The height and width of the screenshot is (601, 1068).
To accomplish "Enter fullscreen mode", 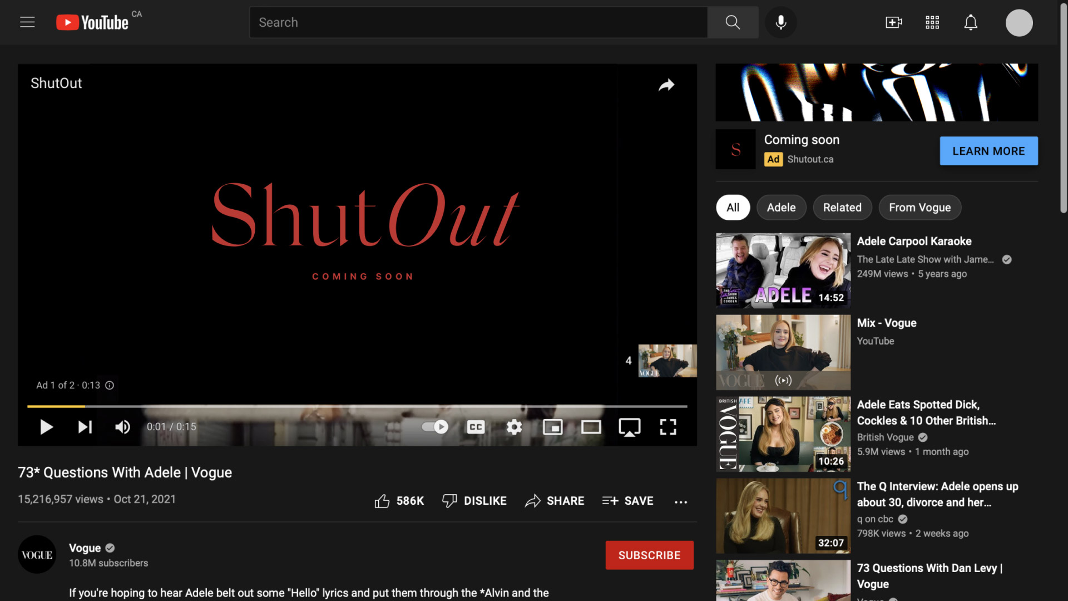I will click(x=668, y=427).
